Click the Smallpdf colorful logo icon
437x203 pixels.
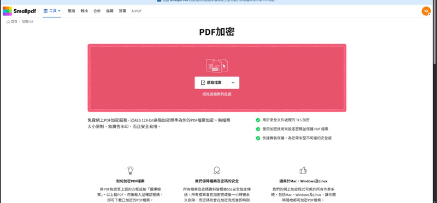coord(7,11)
